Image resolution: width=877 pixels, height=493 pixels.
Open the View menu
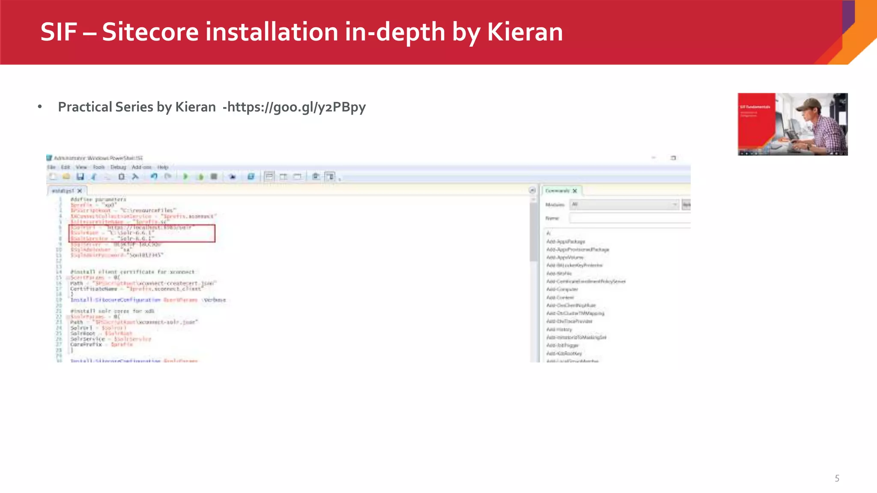pyautogui.click(x=81, y=167)
